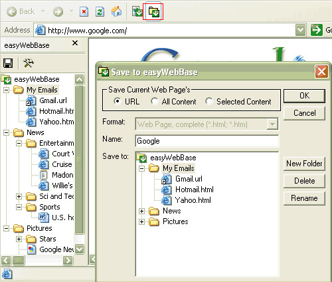The image size is (332, 282).
Task: Select easyWebBase root in Save to tree
Action: coord(173,158)
